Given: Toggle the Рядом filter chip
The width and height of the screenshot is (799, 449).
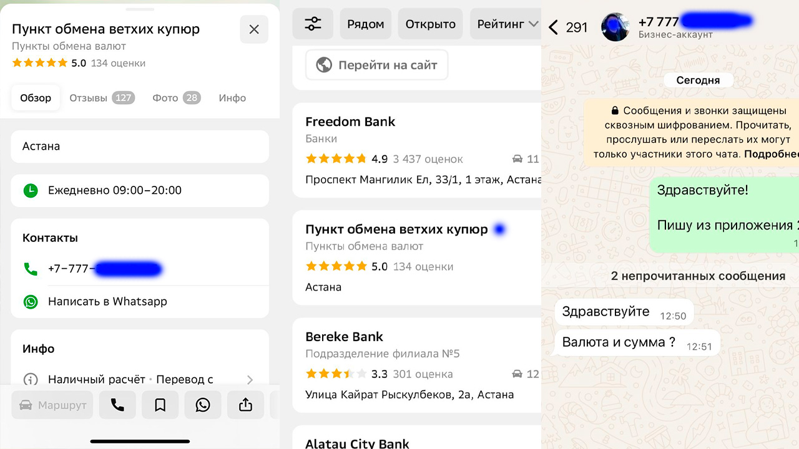Looking at the screenshot, I should pyautogui.click(x=365, y=24).
